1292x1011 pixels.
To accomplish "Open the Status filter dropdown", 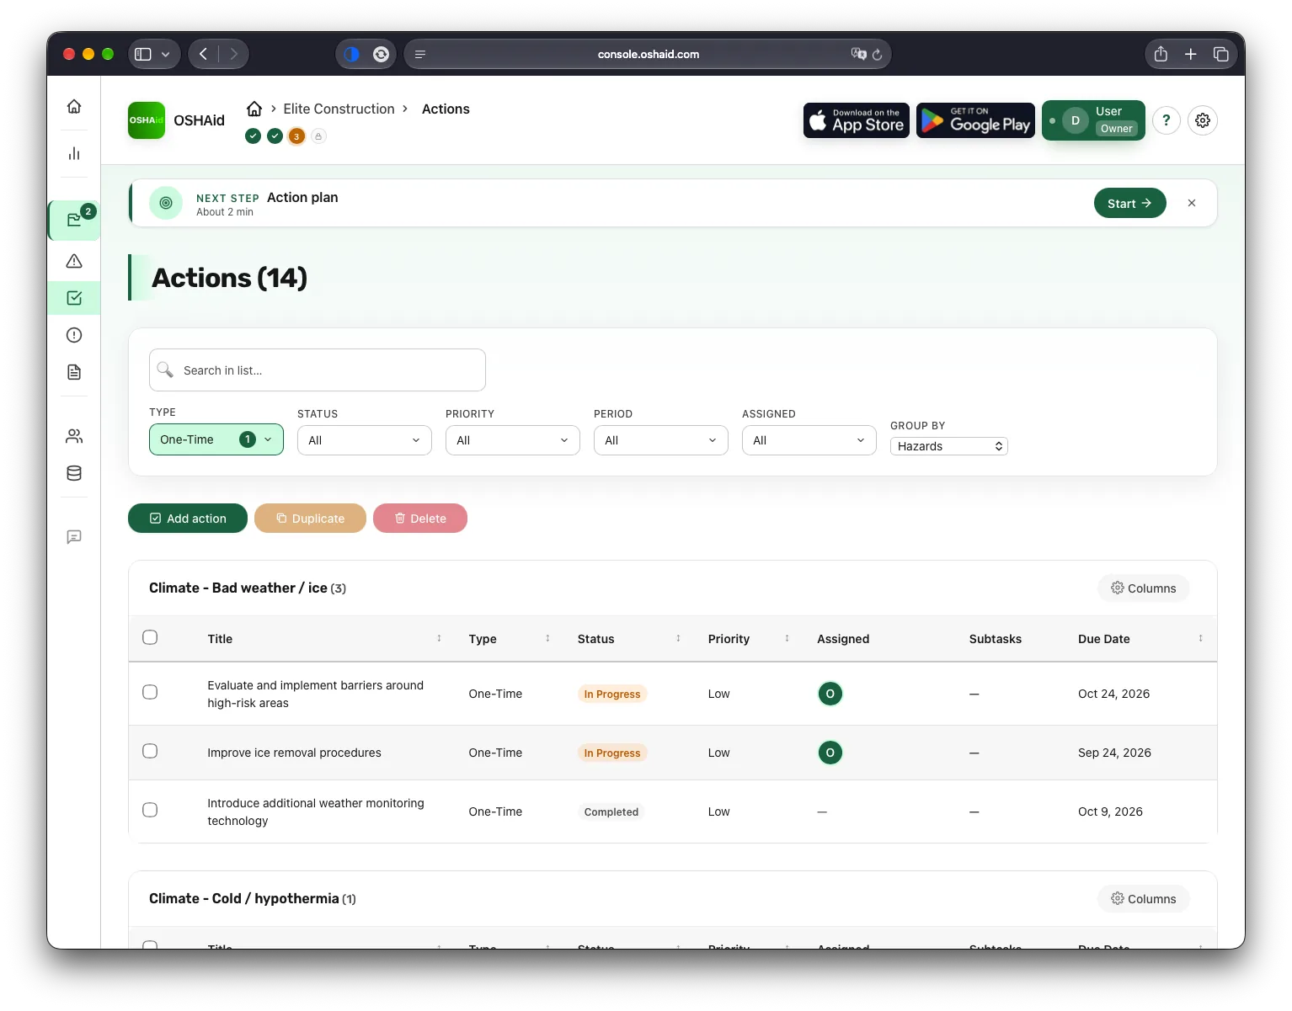I will coord(365,440).
